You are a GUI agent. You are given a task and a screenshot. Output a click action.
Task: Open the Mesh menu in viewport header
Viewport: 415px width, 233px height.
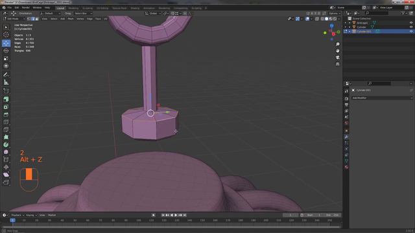(71, 19)
